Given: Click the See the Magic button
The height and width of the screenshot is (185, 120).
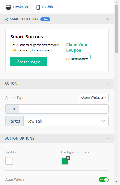Looking at the screenshot, I should click(x=29, y=62).
